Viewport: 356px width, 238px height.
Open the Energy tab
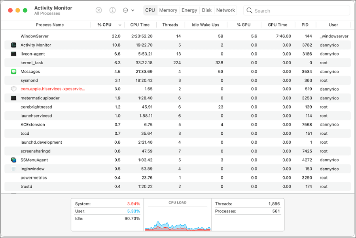click(x=189, y=10)
